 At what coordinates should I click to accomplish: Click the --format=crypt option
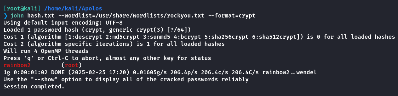[x=232, y=16]
